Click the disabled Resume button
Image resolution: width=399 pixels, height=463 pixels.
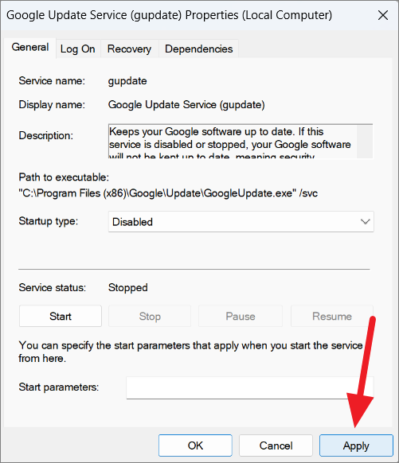332,317
